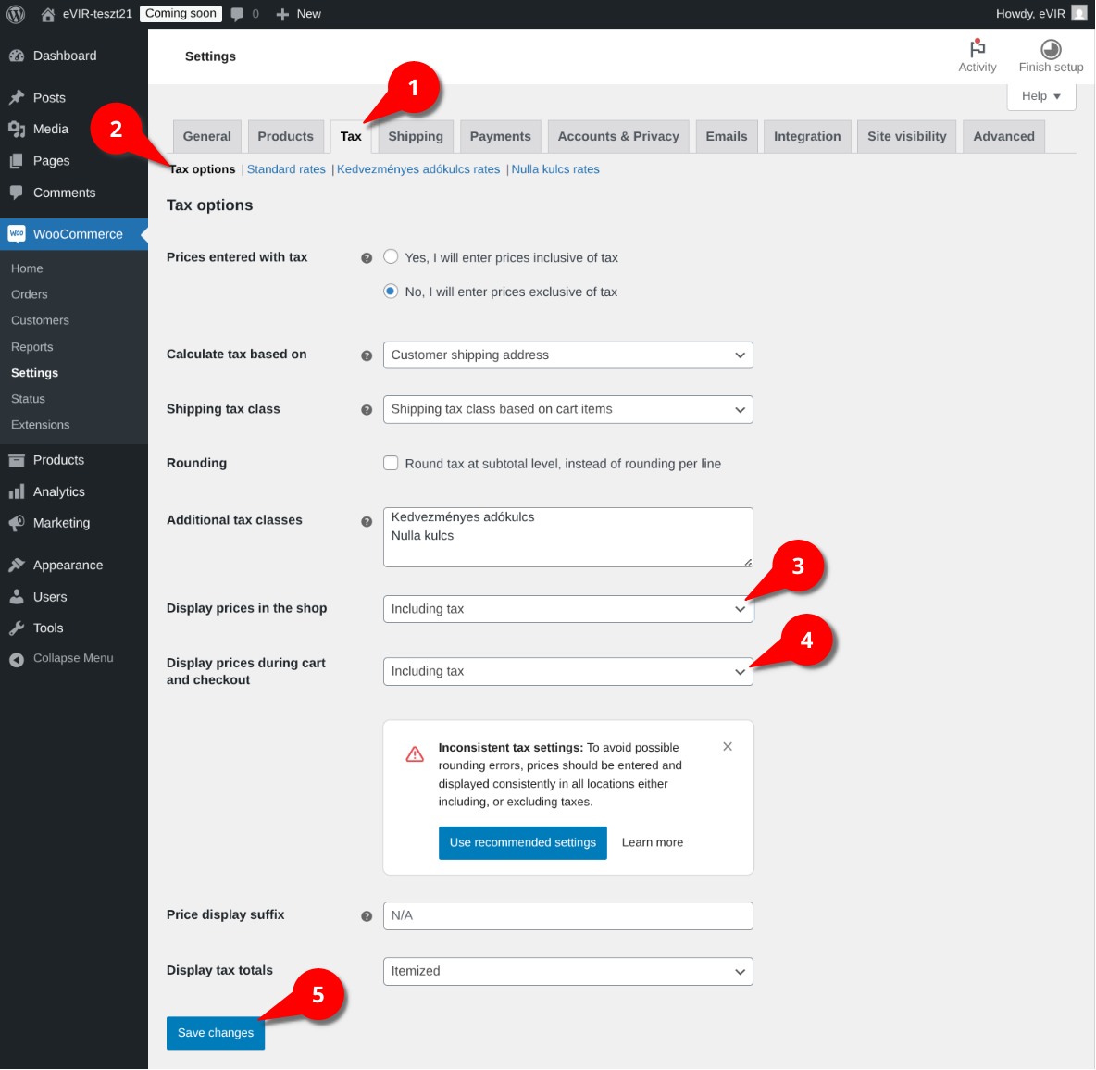Click help icon beside Additional tax classes
This screenshot has height=1070, width=1096.
pyautogui.click(x=367, y=521)
